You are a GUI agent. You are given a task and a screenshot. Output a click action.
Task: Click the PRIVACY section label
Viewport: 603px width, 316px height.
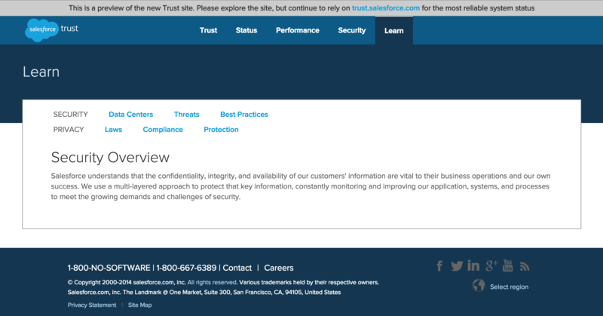click(x=69, y=130)
